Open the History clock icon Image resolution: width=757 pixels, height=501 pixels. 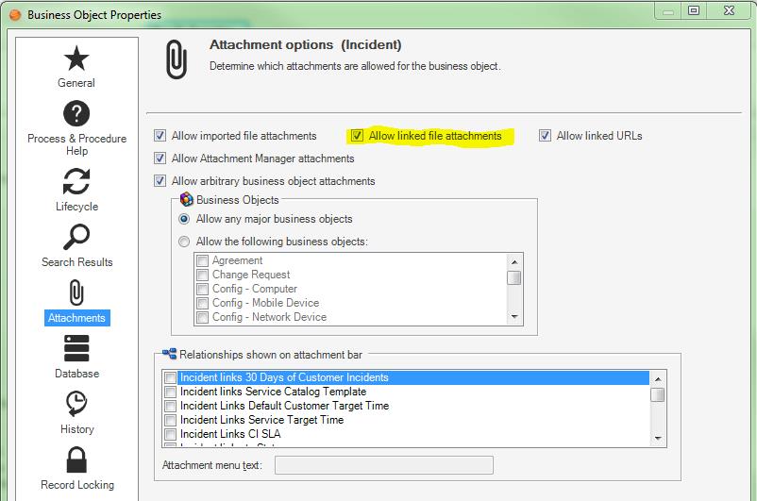(76, 404)
